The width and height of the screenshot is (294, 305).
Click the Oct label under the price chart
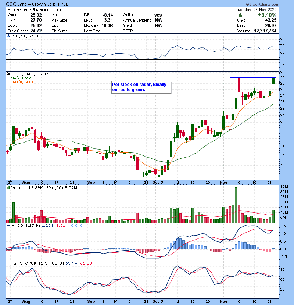[156, 183]
